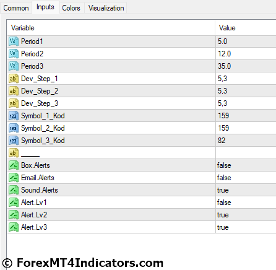Viewport: 276px width, 270px height.
Task: Open the Box.Alerts value dropdown
Action: (246, 165)
